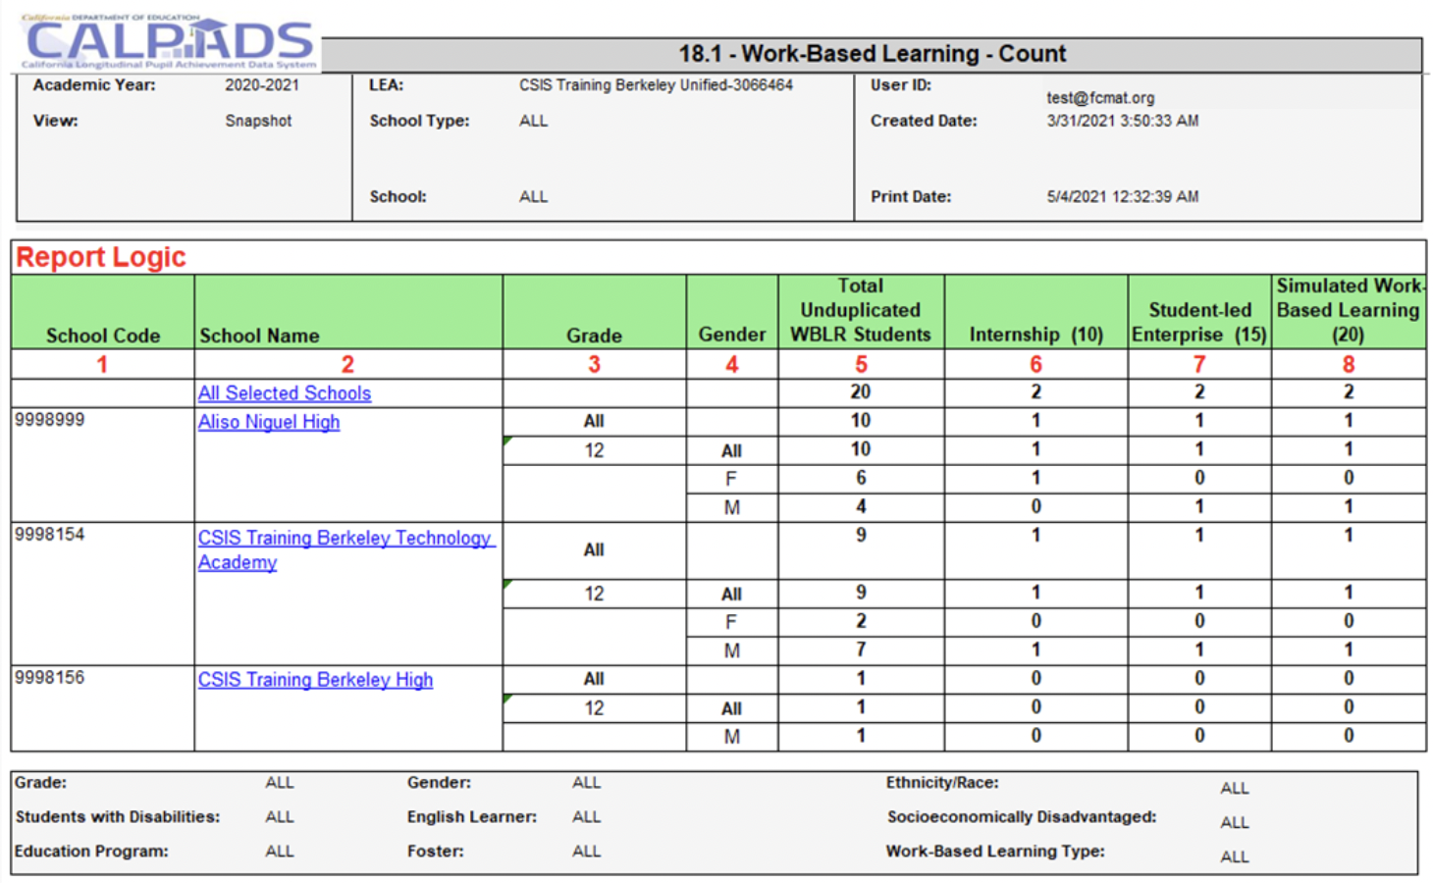Click the Student-led Enterprise (15) header

pyautogui.click(x=1198, y=323)
